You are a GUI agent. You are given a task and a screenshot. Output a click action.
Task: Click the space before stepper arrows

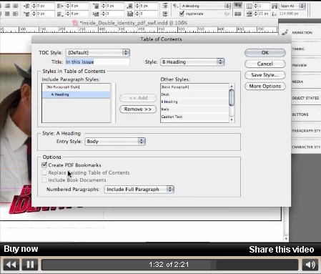click(x=103, y=6)
